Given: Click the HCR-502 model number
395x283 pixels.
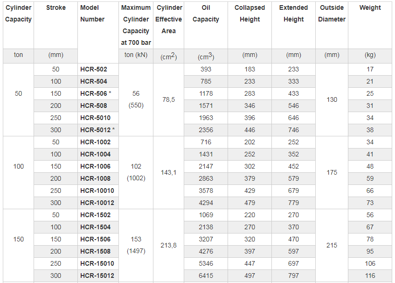Looking at the screenshot, I should 94,69.
